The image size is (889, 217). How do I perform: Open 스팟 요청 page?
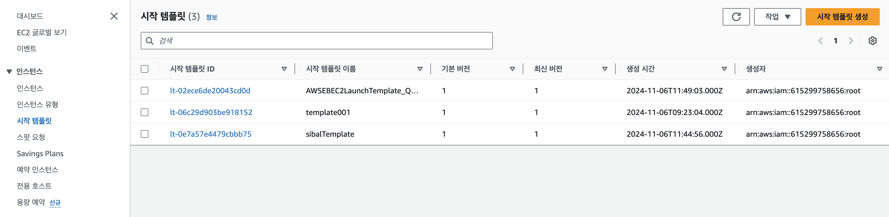(x=31, y=137)
